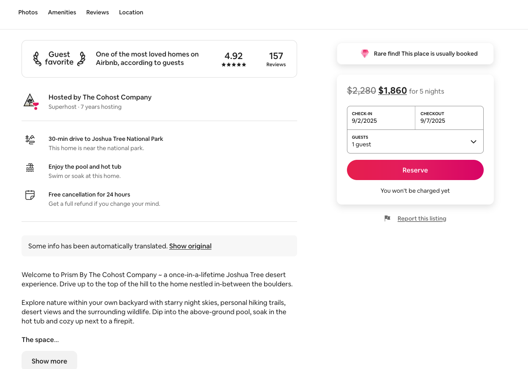
Task: Click the left laurel Guest favorite icon
Action: [x=37, y=59]
